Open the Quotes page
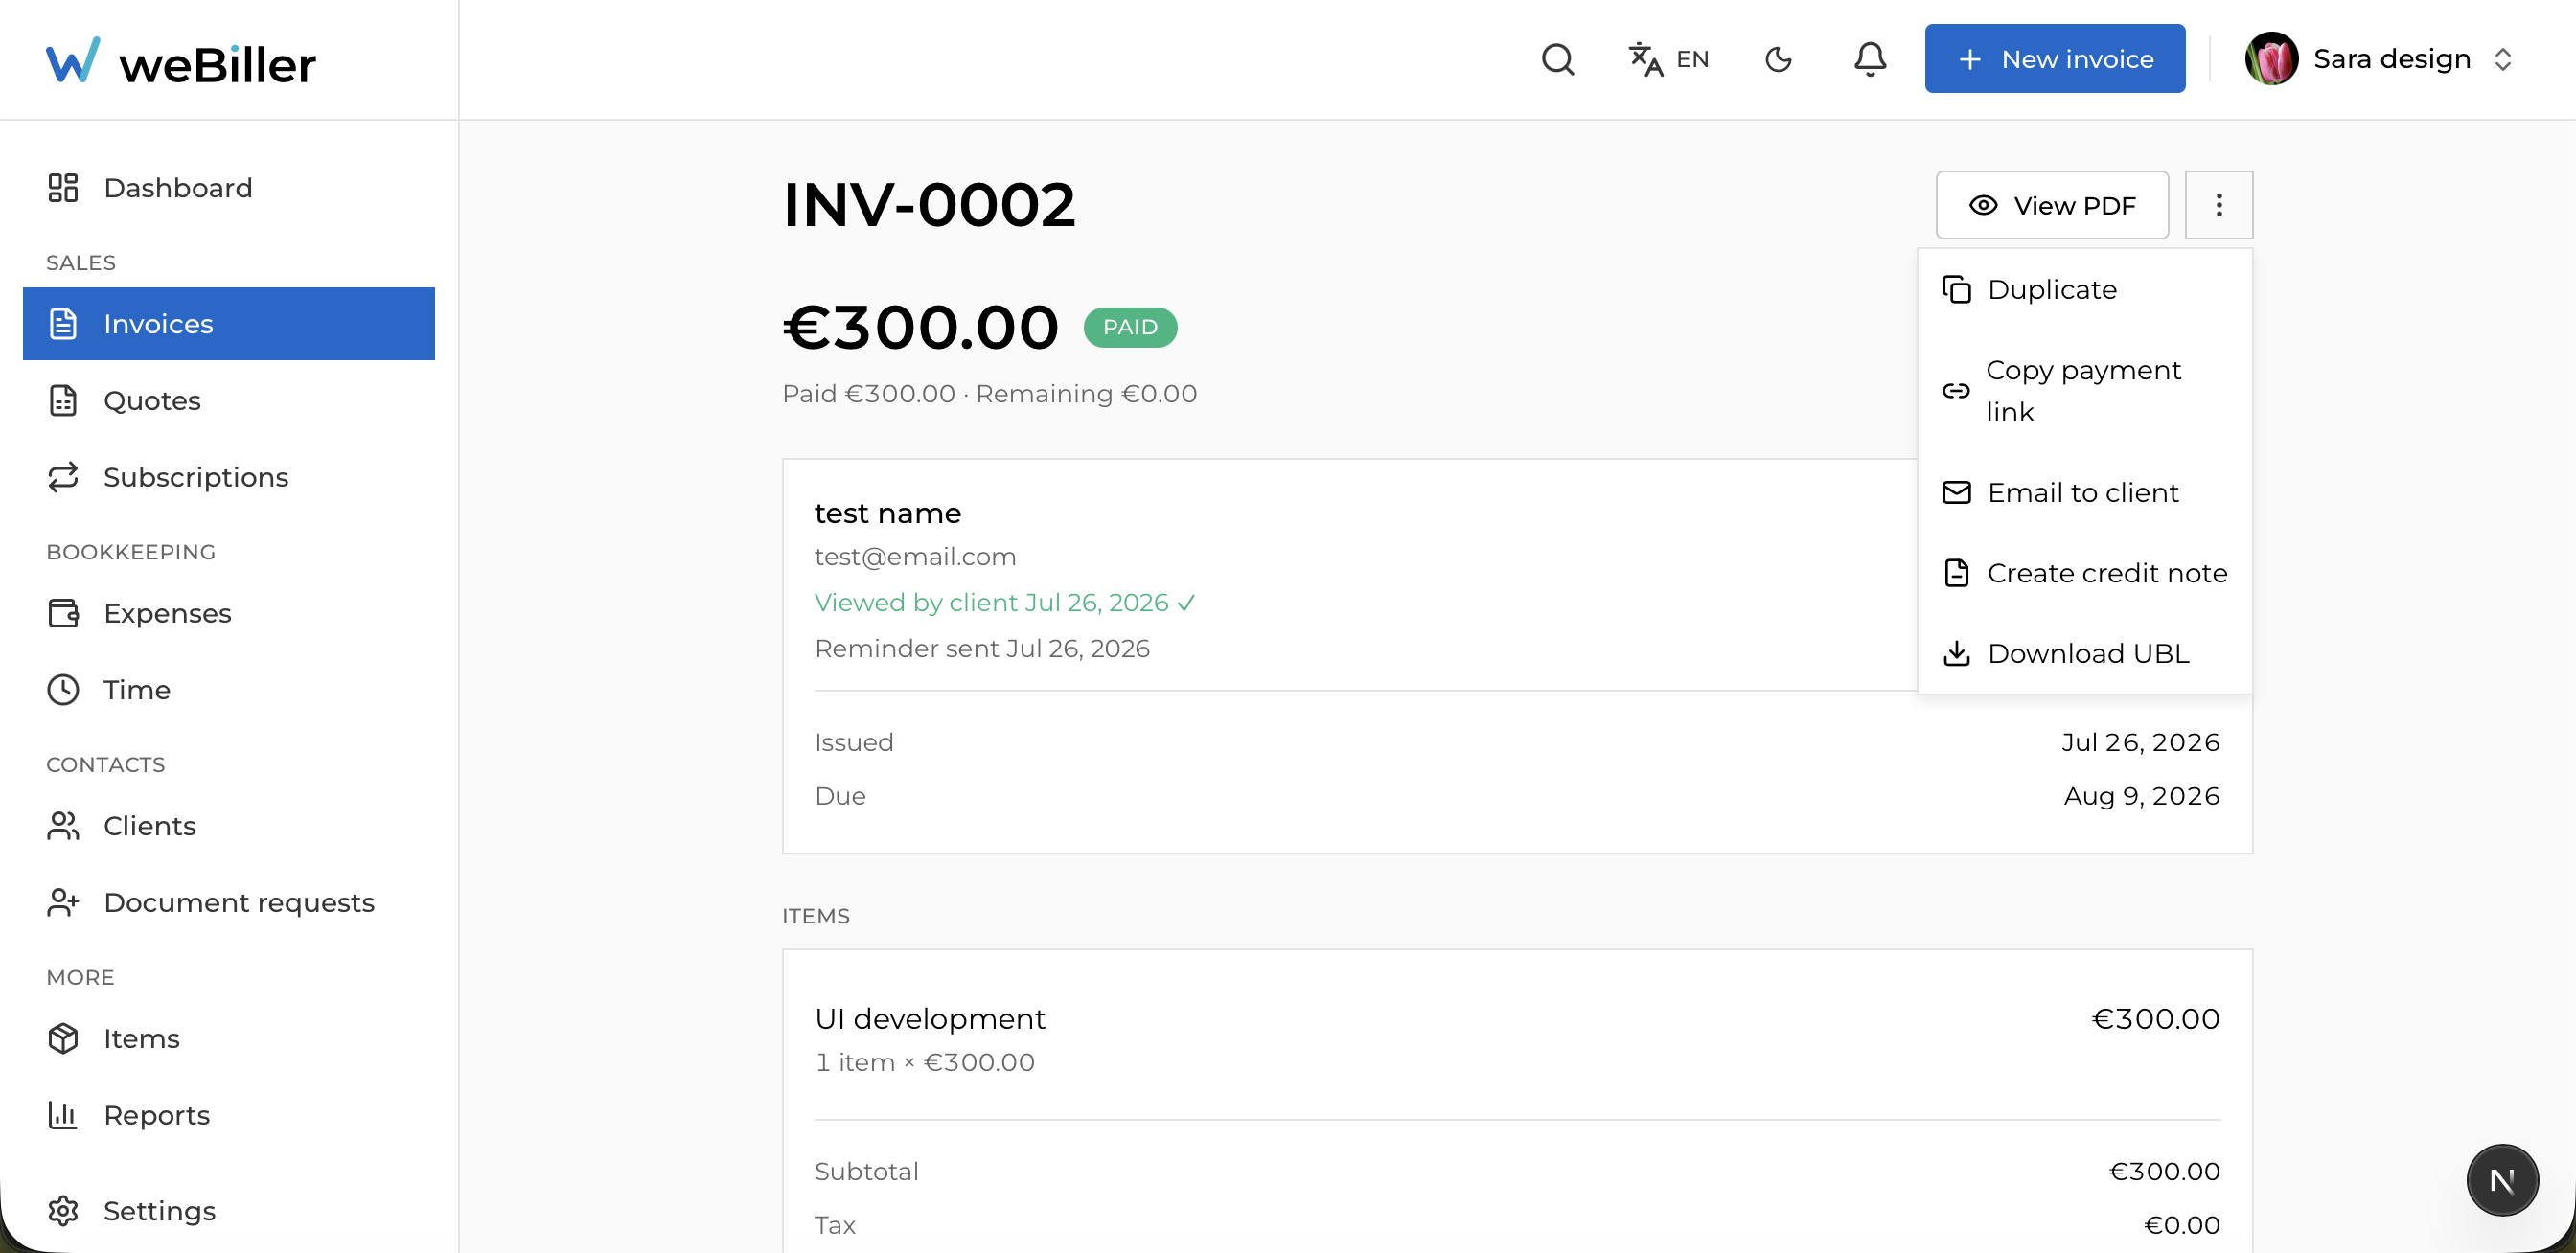 coord(229,400)
